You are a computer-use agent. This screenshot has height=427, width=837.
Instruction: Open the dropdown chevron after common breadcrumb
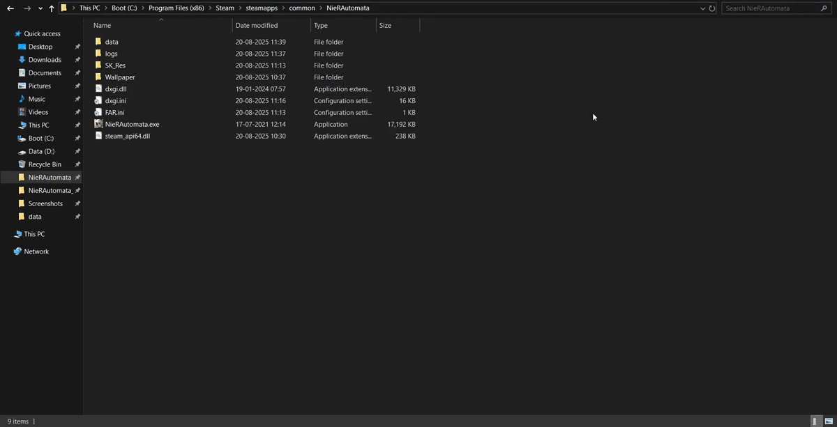[322, 8]
